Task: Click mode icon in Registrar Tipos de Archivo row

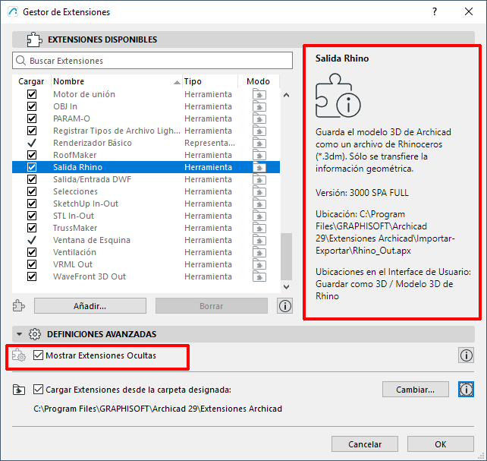Action: tap(259, 131)
